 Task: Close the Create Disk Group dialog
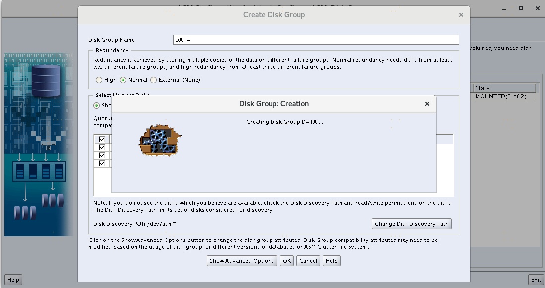coord(461,15)
